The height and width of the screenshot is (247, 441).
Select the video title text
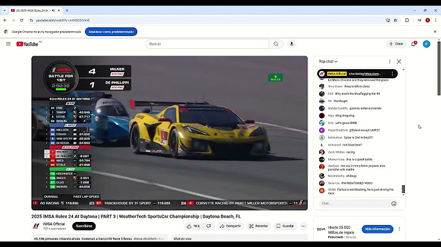click(x=136, y=216)
